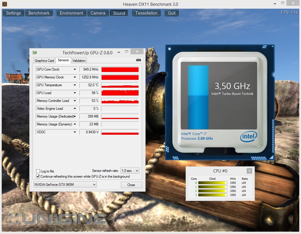Viewport: 301px width, 234px height.
Task: Click the 53 % memory controller value
Action: click(89, 101)
